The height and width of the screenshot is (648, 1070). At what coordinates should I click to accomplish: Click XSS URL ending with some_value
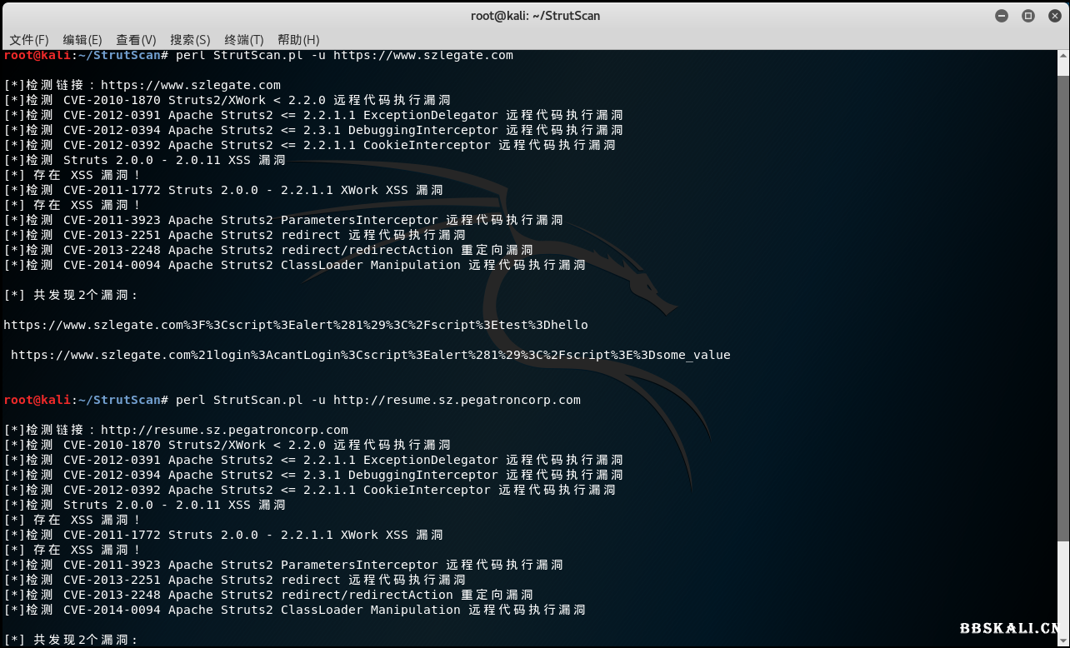click(x=370, y=355)
